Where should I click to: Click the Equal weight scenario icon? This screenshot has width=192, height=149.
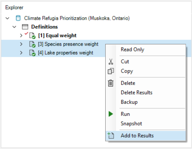click(x=32, y=36)
